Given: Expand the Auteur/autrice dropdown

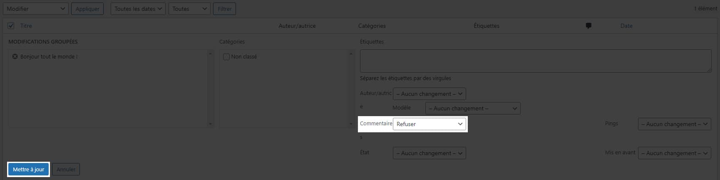Looking at the screenshot, I should tap(429, 94).
